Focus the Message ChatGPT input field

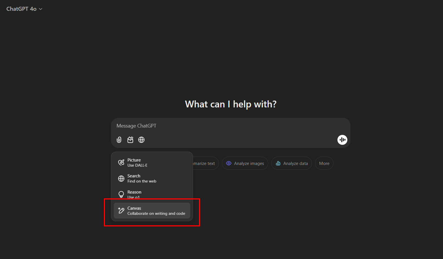tap(230, 126)
